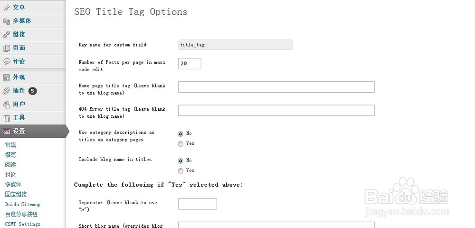This screenshot has height=228, width=475.
Task: Click the pushpin icon for 文章
Action: click(x=6, y=8)
